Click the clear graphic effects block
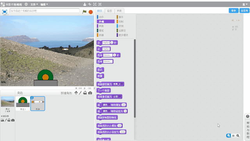The image size is (250, 141). tap(107, 117)
